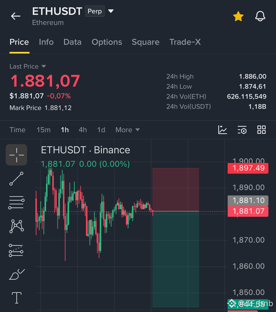This screenshot has height=312, width=276.
Task: Select the 1d interval
Action: [x=101, y=130]
